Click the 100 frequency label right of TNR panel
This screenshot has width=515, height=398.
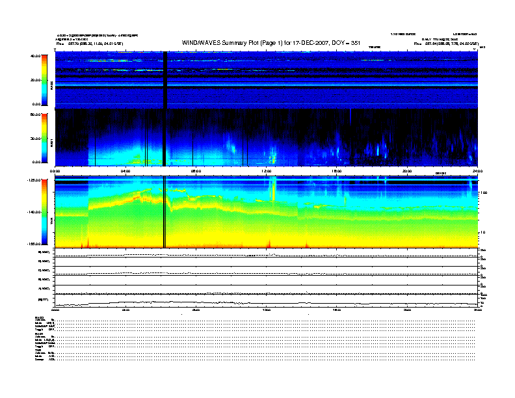[x=484, y=192]
